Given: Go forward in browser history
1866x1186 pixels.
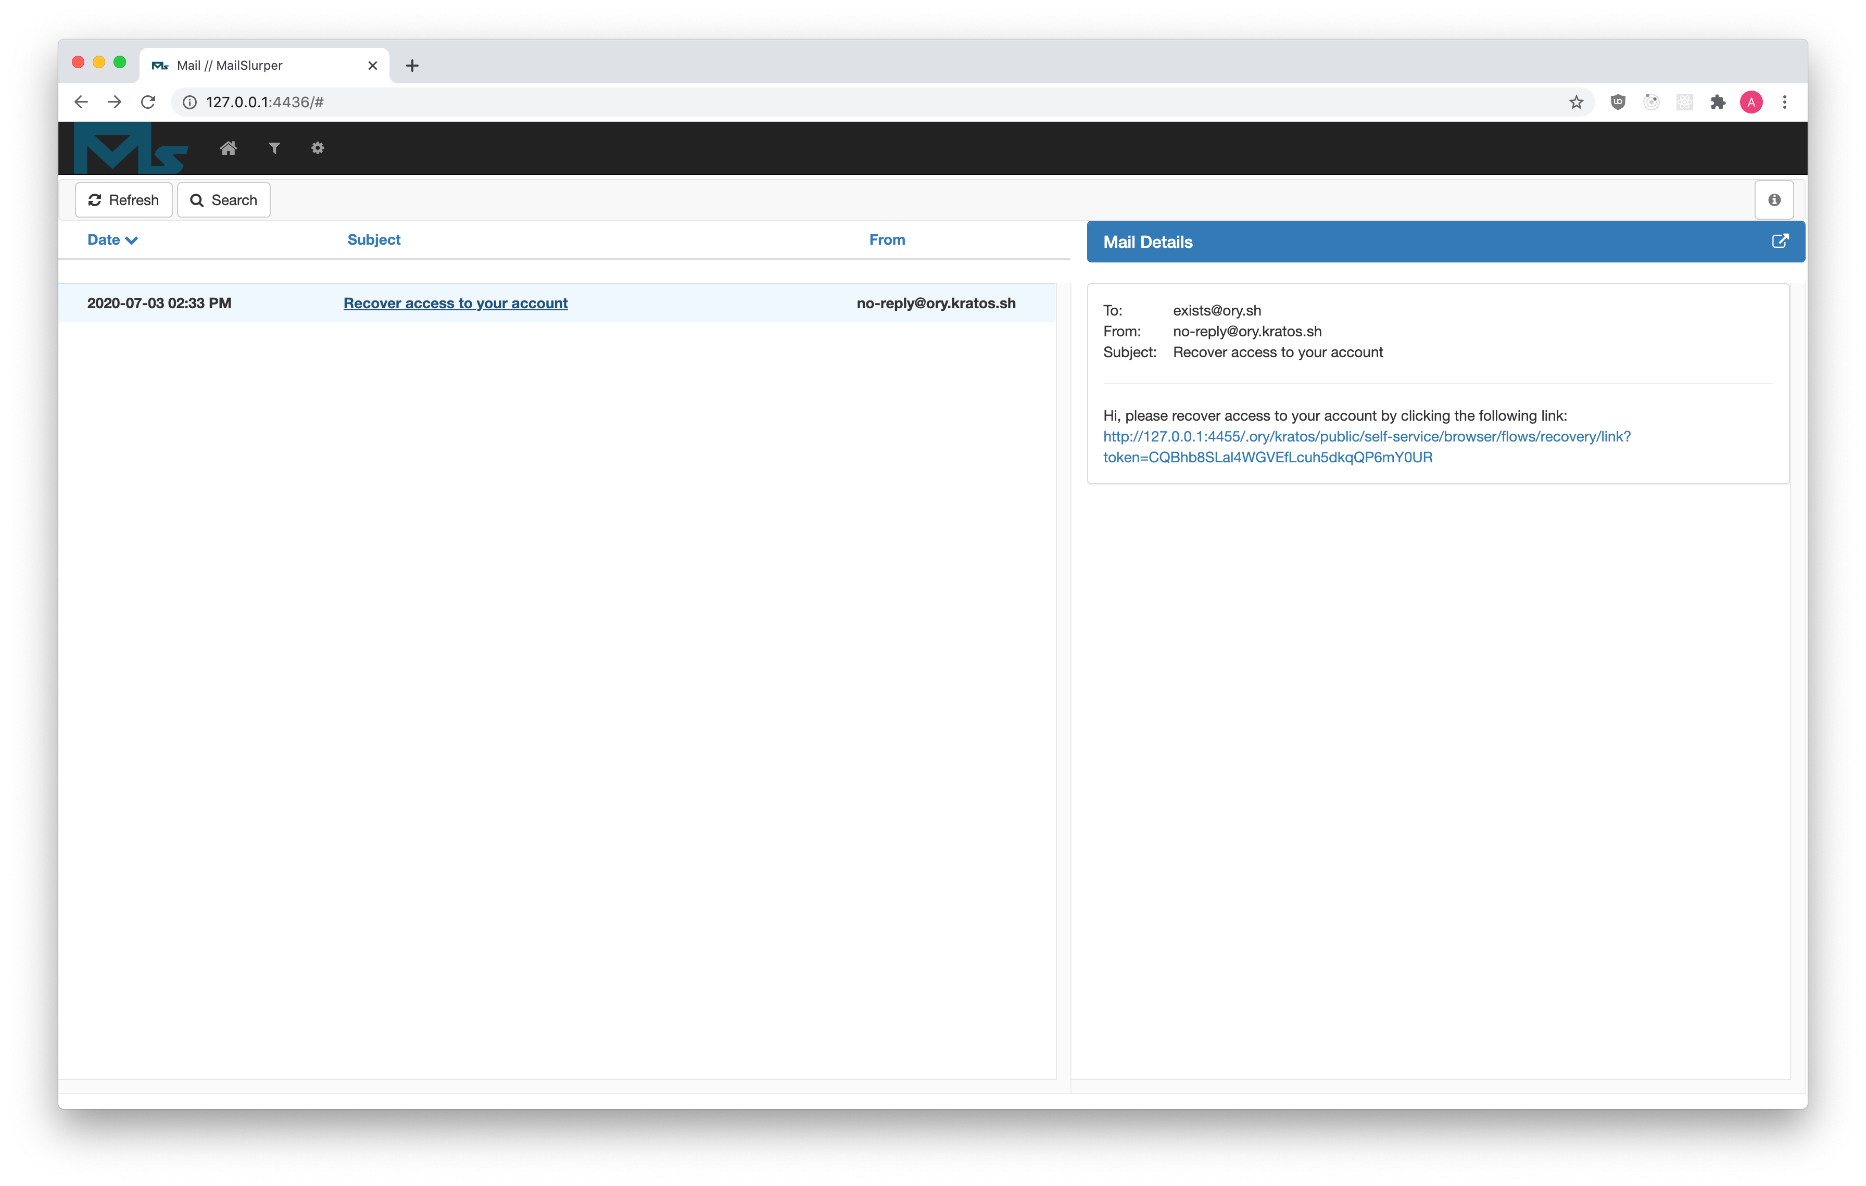Looking at the screenshot, I should [x=115, y=102].
